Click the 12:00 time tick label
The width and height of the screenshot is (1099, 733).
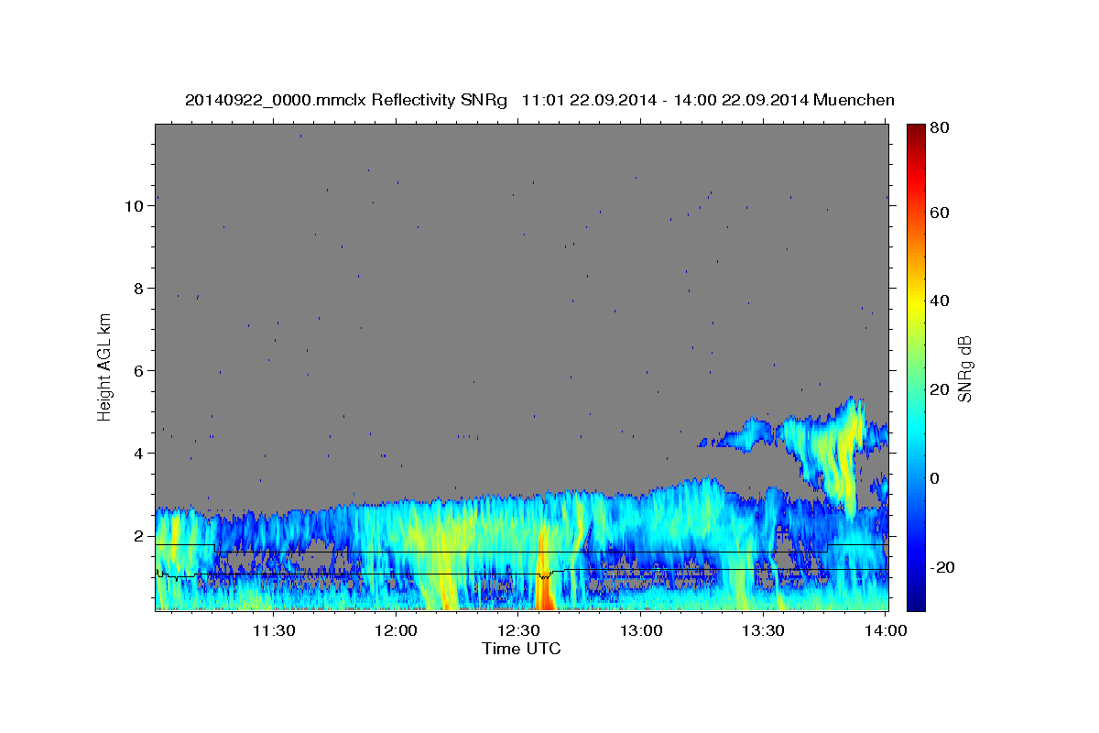(396, 631)
